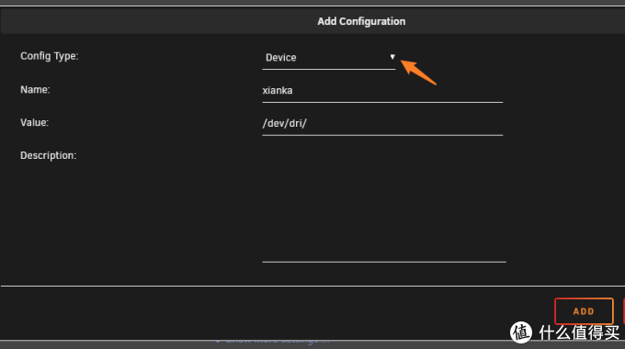
Task: Click the Config Type dropdown arrow
Action: tap(392, 57)
